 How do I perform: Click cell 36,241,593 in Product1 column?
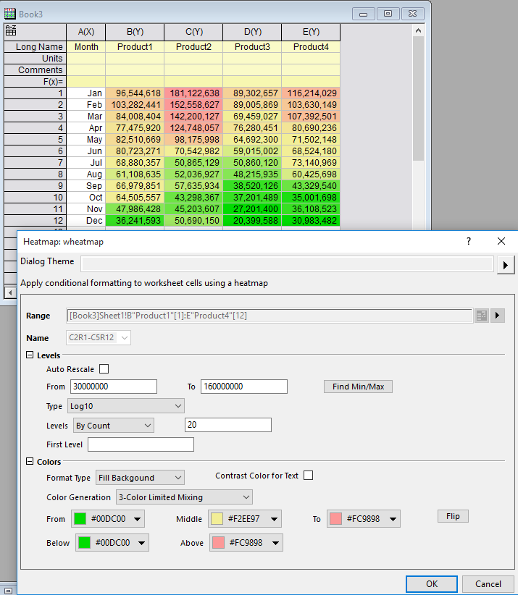[135, 221]
